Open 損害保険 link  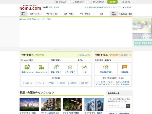pos(63,83)
